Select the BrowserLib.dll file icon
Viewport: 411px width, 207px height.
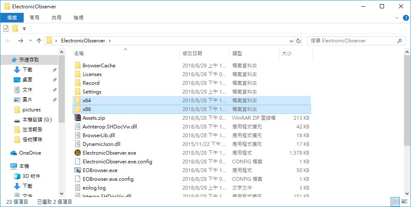(78, 136)
